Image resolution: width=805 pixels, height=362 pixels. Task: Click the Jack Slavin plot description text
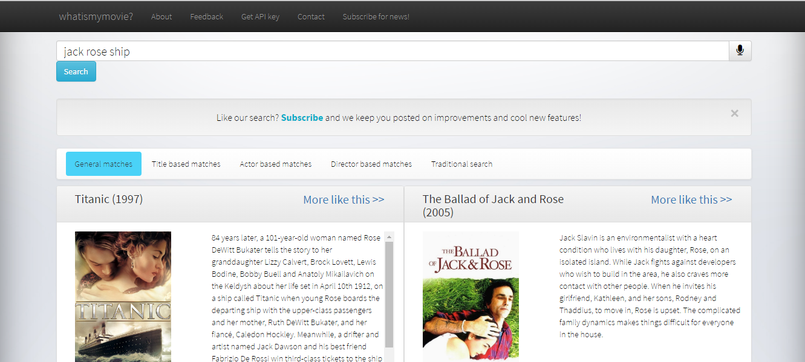[650, 286]
